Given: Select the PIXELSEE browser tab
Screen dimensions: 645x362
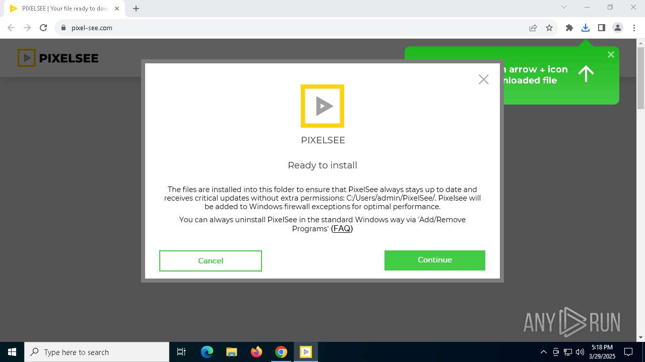Looking at the screenshot, I should click(64, 9).
